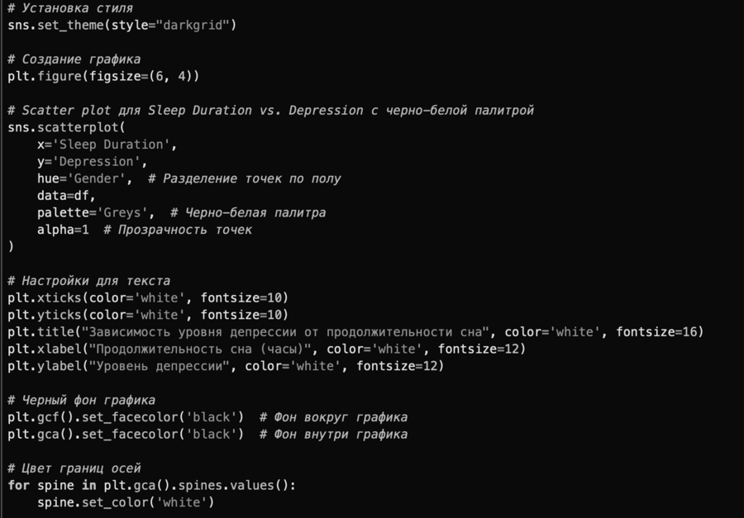Click the plt.gcf().set_facecolor line
The height and width of the screenshot is (518, 744).
click(x=126, y=417)
